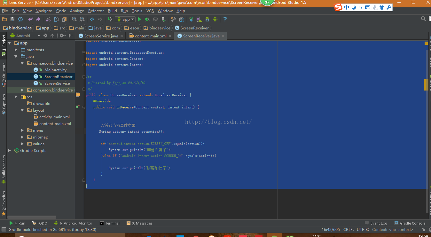
Task: Switch to the content_main.xml editor tab
Action: coord(151,36)
